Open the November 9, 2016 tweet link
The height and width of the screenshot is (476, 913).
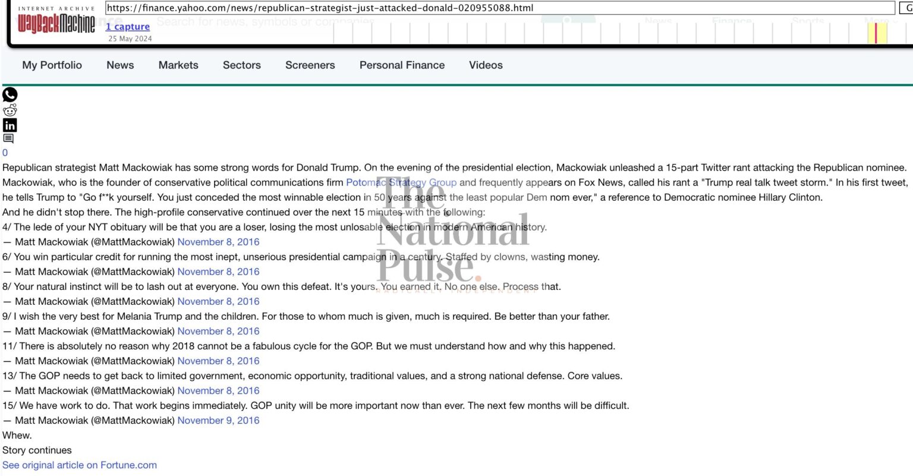[x=218, y=420]
